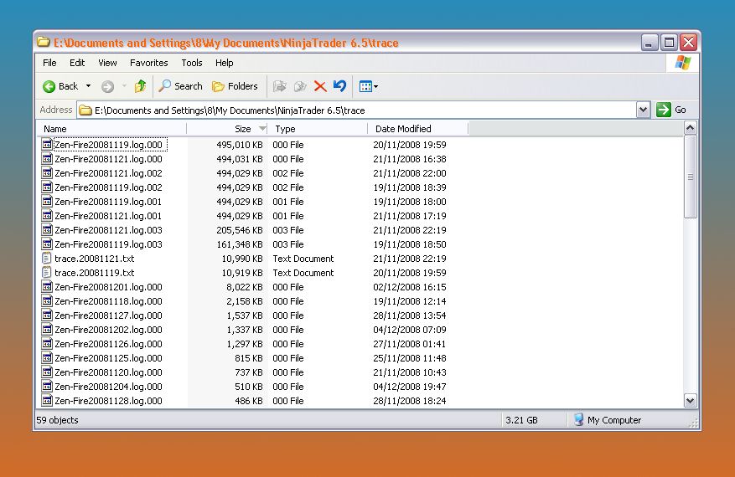Select file icon of Zen-Fire20081126.log.000
This screenshot has width=735, height=477.
click(47, 343)
